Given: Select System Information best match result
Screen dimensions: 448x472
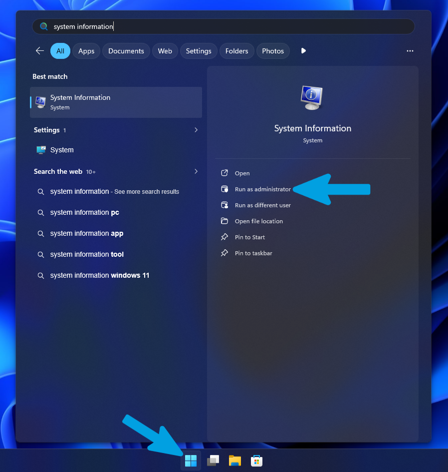Looking at the screenshot, I should (x=116, y=102).
